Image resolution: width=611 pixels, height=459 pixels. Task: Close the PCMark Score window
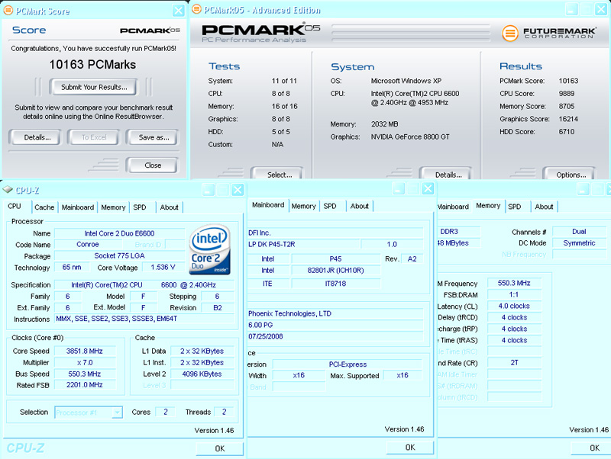tap(179, 11)
